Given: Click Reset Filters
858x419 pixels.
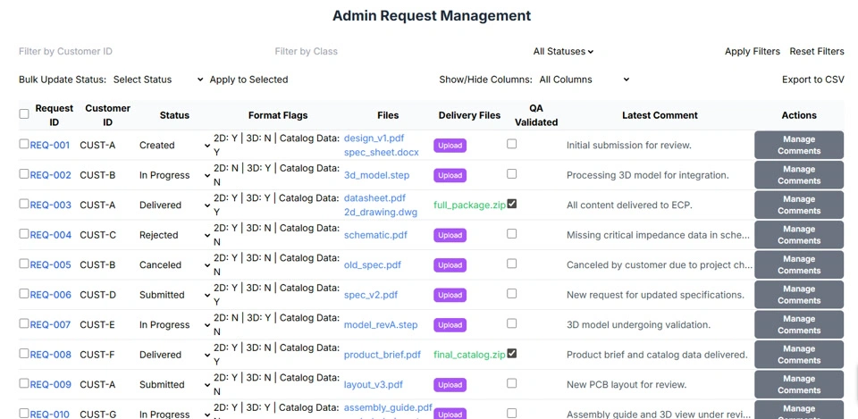Looking at the screenshot, I should point(816,52).
